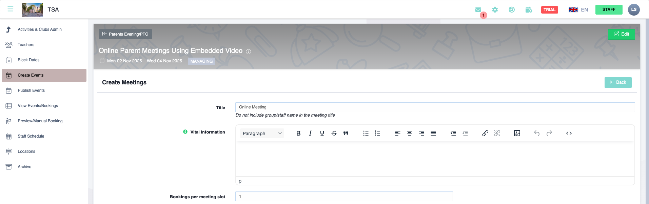Image resolution: width=649 pixels, height=204 pixels.
Task: Click the Bookings per meeting slot field
Action: 344,197
